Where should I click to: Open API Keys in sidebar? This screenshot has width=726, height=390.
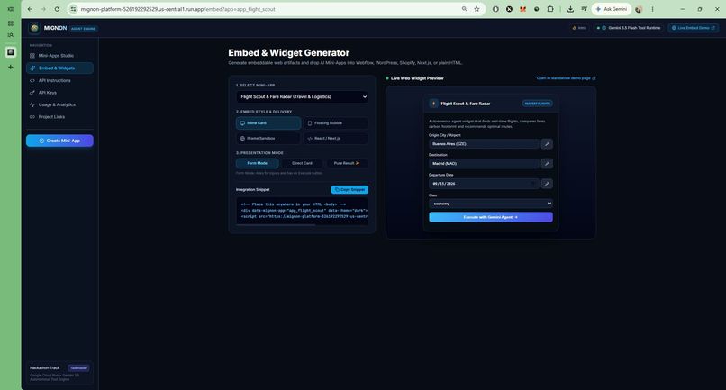[x=59, y=93]
